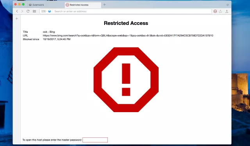Select the blocked Bing URL text
250x146 pixels.
(128, 35)
